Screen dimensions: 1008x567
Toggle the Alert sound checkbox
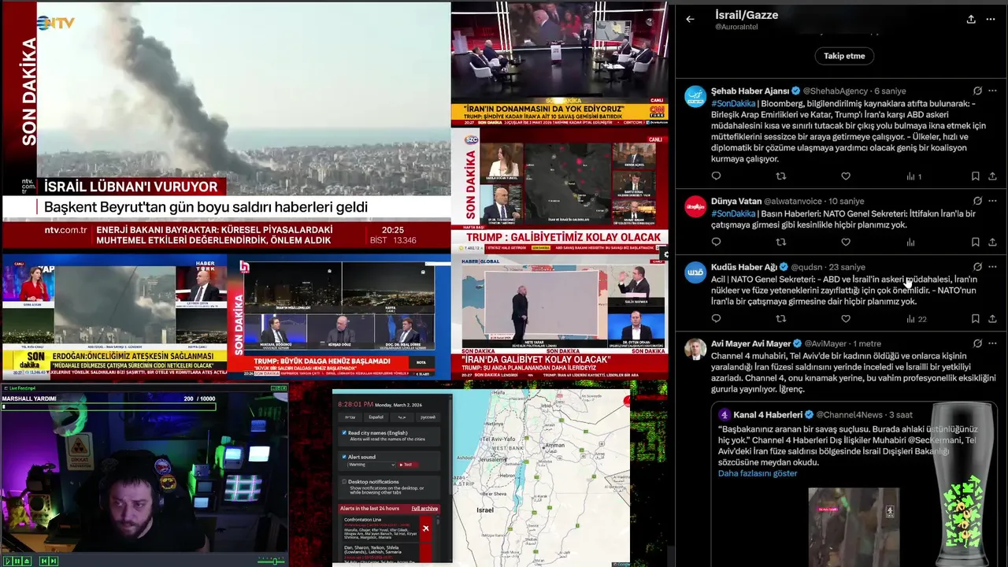[x=344, y=457]
